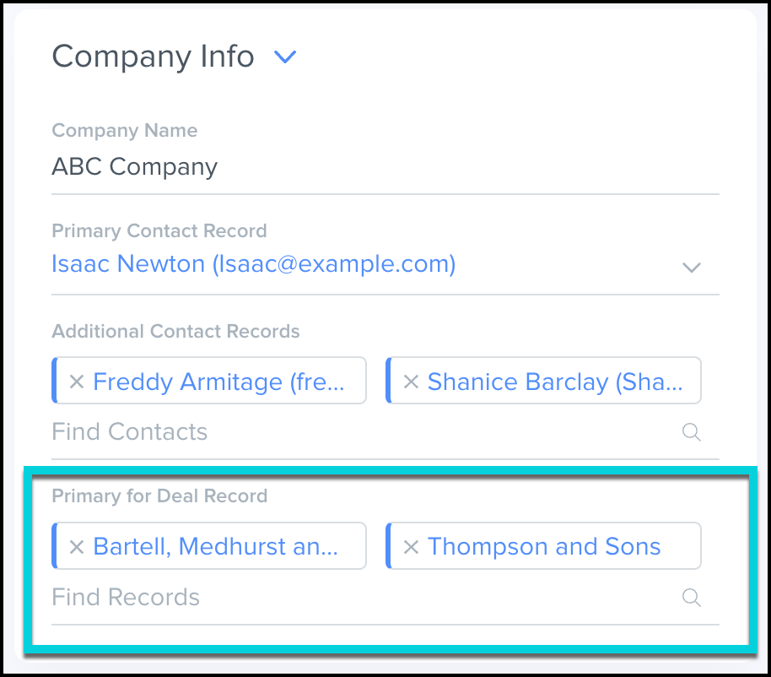Click the Find Records magnifier icon

click(692, 598)
